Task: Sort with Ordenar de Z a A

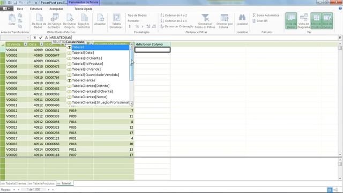Action: click(174, 21)
